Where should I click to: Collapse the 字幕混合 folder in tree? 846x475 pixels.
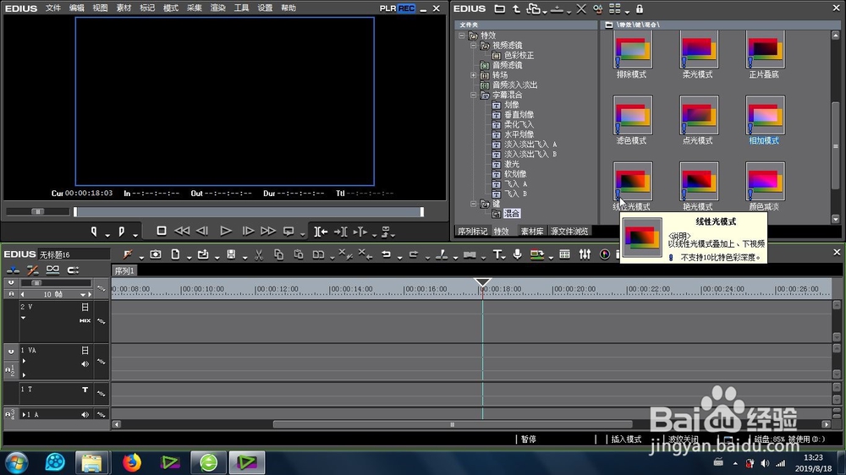(x=473, y=95)
